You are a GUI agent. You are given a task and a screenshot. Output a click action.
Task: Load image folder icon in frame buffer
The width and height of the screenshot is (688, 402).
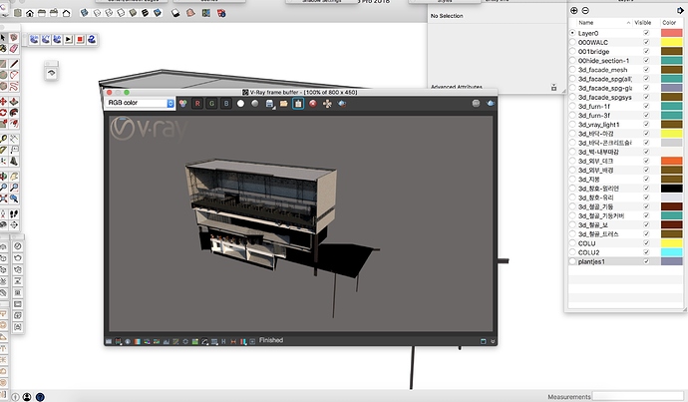tap(284, 104)
